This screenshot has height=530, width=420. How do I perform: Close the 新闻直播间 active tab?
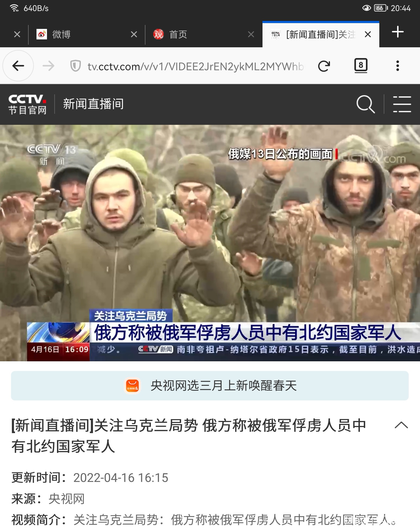(x=368, y=34)
